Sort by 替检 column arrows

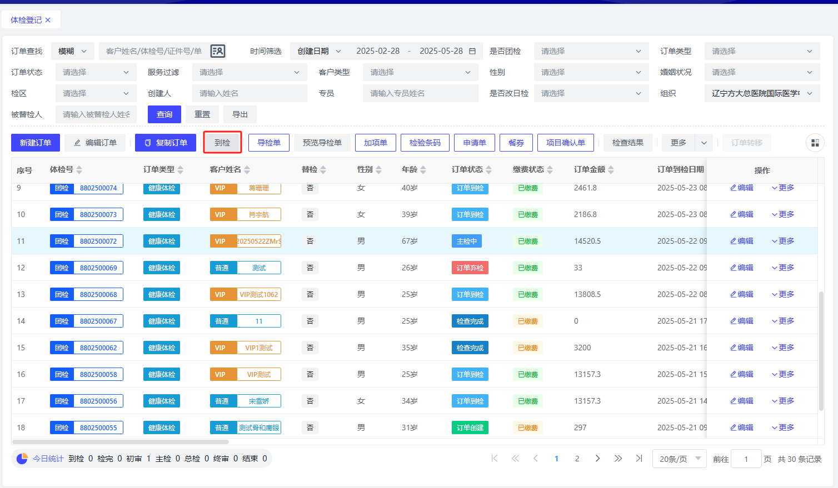point(323,170)
